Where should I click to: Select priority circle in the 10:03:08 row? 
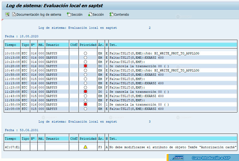tap(85, 53)
